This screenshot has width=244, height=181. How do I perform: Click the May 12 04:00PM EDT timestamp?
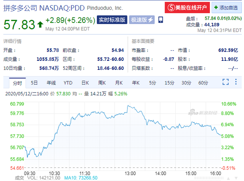tap(67, 29)
